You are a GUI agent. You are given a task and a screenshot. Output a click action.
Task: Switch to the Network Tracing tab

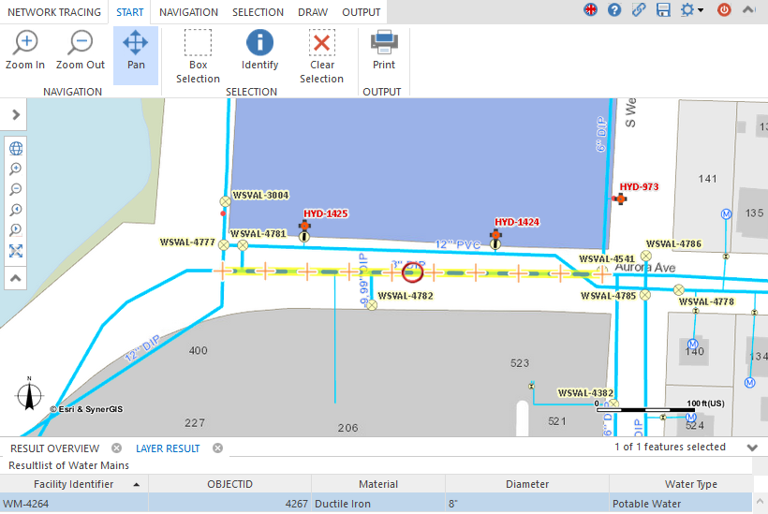pos(54,12)
